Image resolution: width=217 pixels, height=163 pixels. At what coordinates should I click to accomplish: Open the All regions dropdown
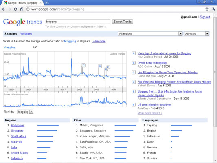coord(150,34)
